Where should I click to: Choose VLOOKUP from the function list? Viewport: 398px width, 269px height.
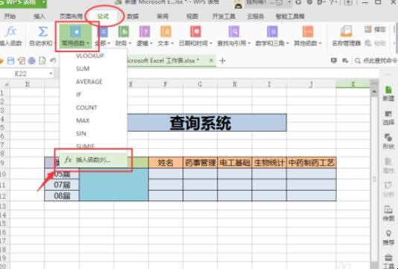93,56
